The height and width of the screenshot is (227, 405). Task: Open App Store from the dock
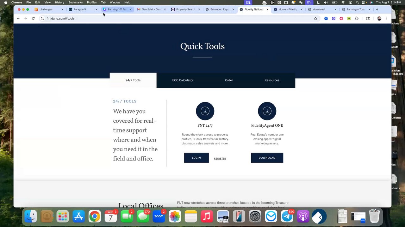coord(78,217)
